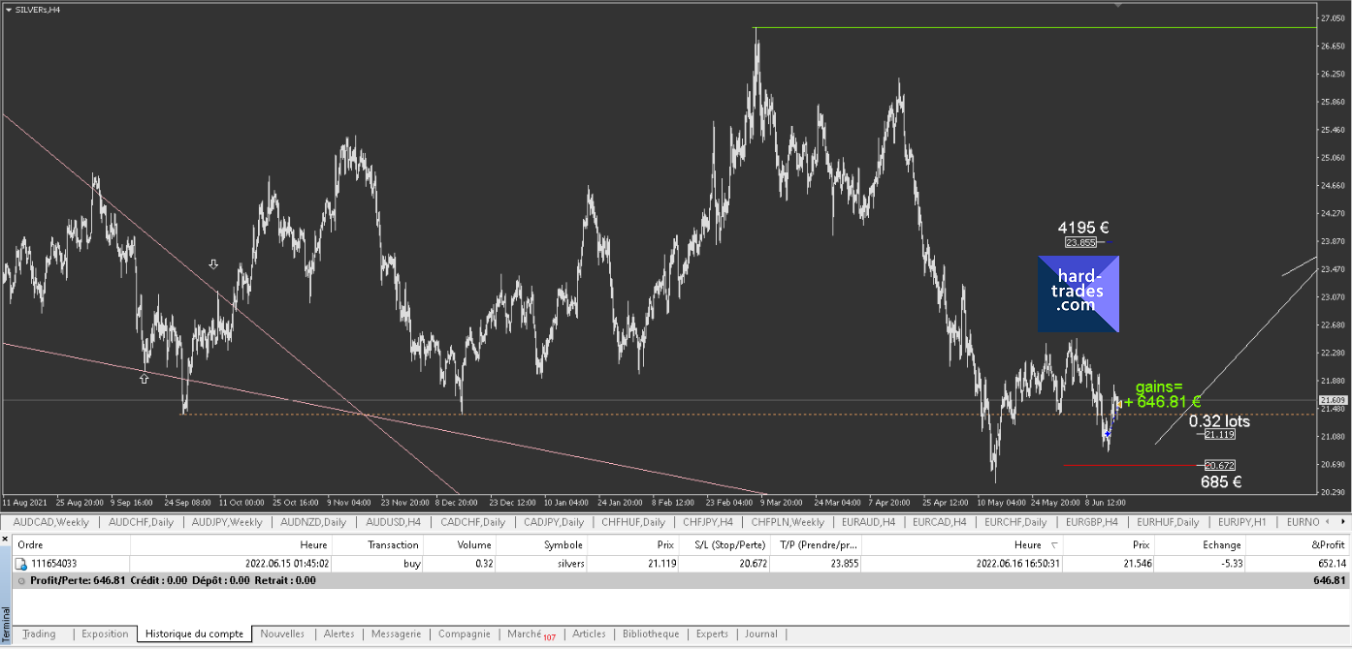Switch to the EURGBP,H4 chart tab
The height and width of the screenshot is (649, 1352).
(x=1091, y=522)
